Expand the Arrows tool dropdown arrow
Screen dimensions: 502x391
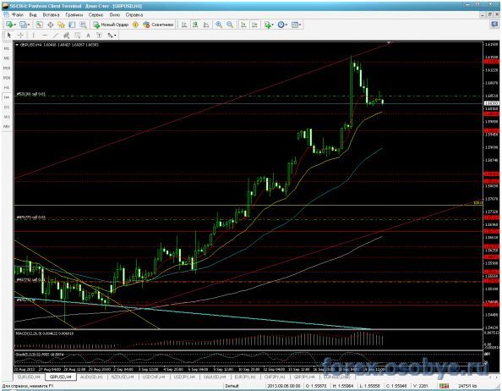(x=116, y=36)
